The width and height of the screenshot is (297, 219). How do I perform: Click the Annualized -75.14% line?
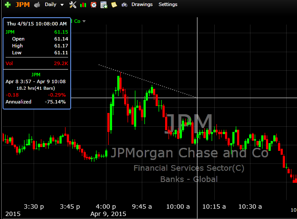[x=36, y=102]
